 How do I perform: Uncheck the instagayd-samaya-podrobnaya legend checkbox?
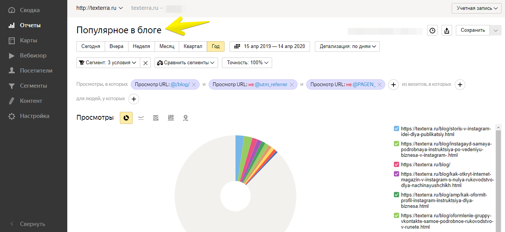[397, 144]
